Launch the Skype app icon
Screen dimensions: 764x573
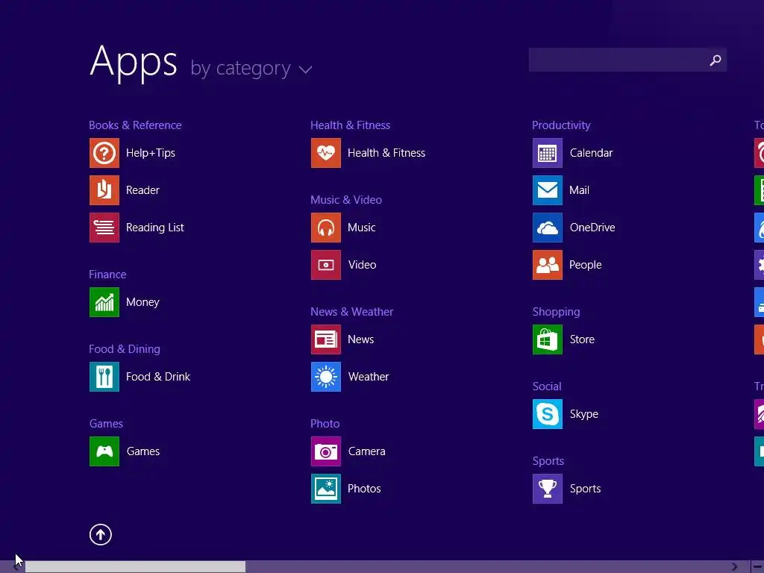coord(548,414)
